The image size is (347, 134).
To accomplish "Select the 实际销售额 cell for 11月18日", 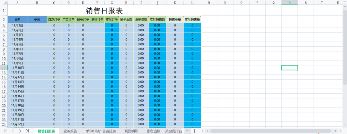I will [x=157, y=105].
